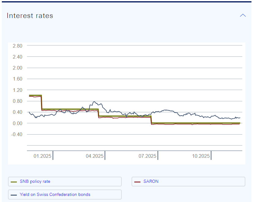Image resolution: width=253 pixels, height=202 pixels.
Task: Toggle the SNB policy rate legend series
Action: coord(35,182)
